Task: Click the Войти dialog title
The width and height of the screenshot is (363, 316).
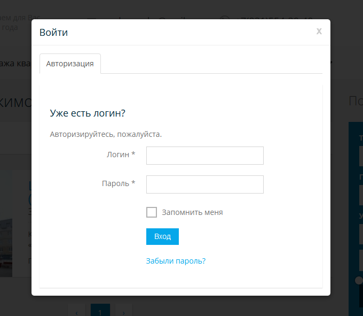Action: tap(53, 33)
